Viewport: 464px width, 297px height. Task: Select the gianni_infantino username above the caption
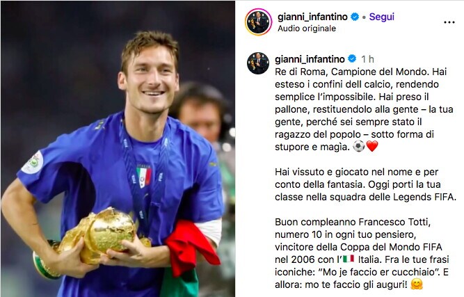(x=310, y=59)
